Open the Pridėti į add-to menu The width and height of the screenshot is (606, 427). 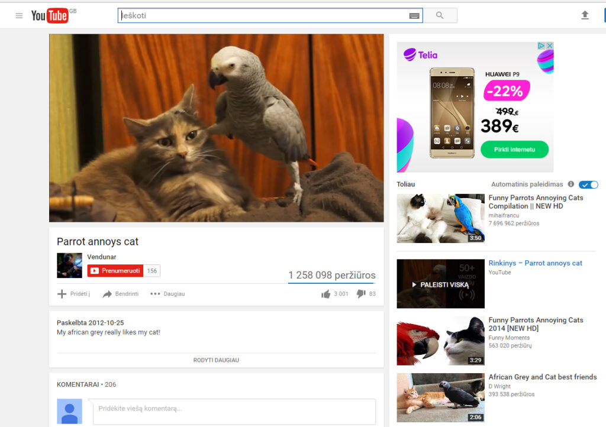(x=73, y=294)
